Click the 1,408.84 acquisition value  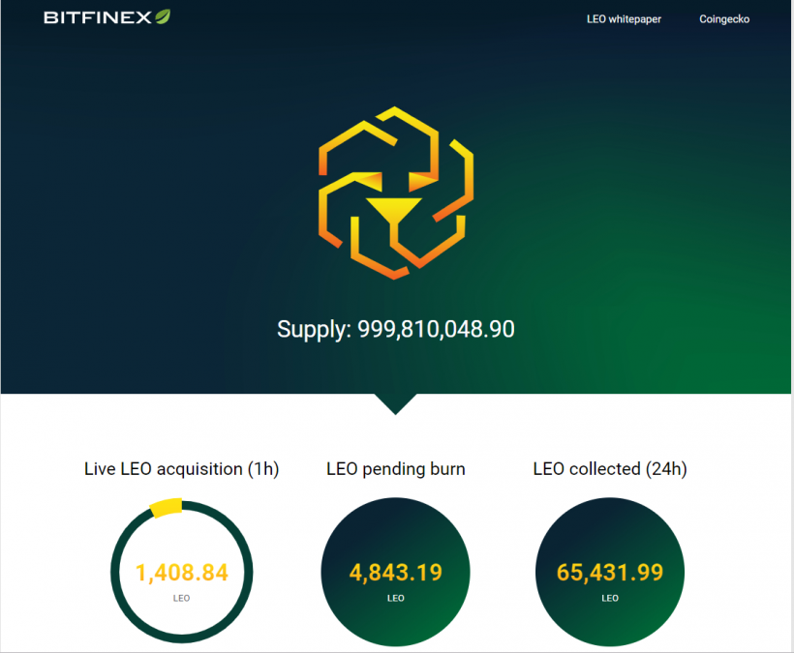click(182, 573)
